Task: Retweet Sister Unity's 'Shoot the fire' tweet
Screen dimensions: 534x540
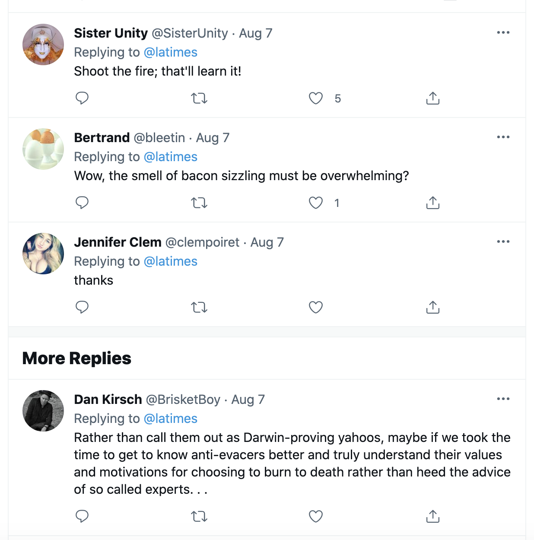Action: click(199, 98)
